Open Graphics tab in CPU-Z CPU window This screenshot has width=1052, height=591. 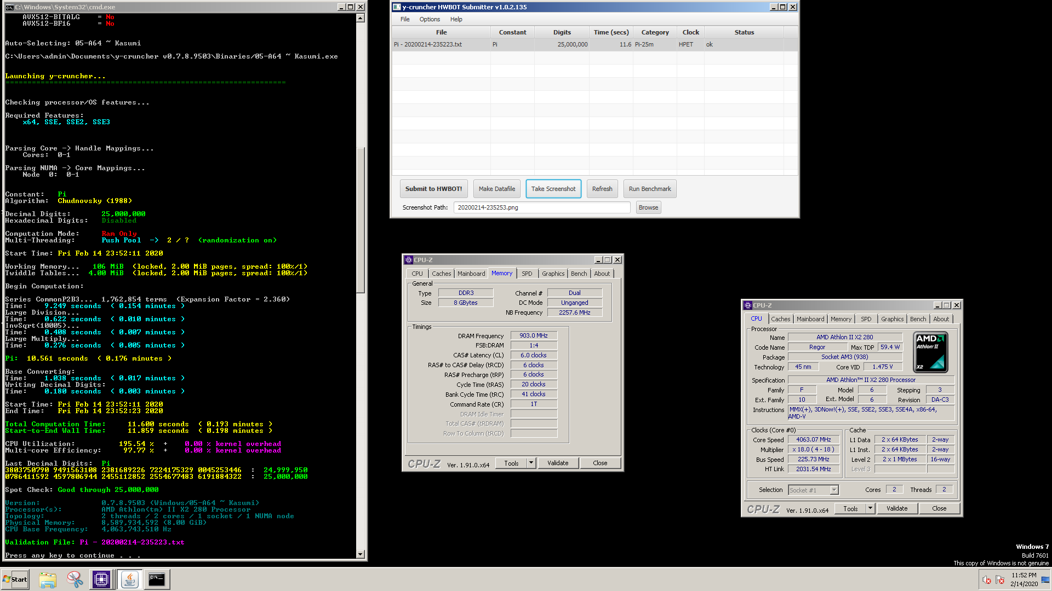(x=892, y=319)
